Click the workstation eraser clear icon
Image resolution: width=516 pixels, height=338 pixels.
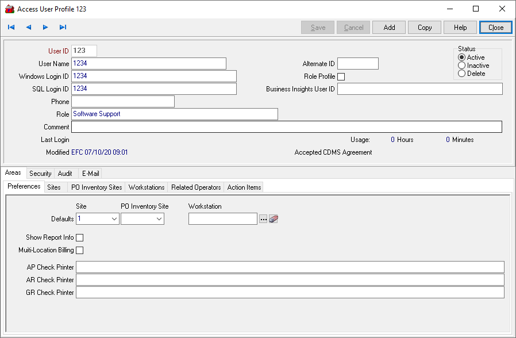point(274,219)
